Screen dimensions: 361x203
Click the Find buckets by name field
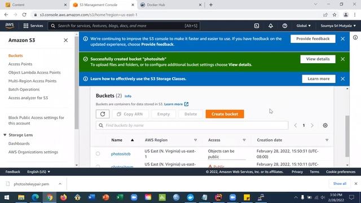pos(192,125)
